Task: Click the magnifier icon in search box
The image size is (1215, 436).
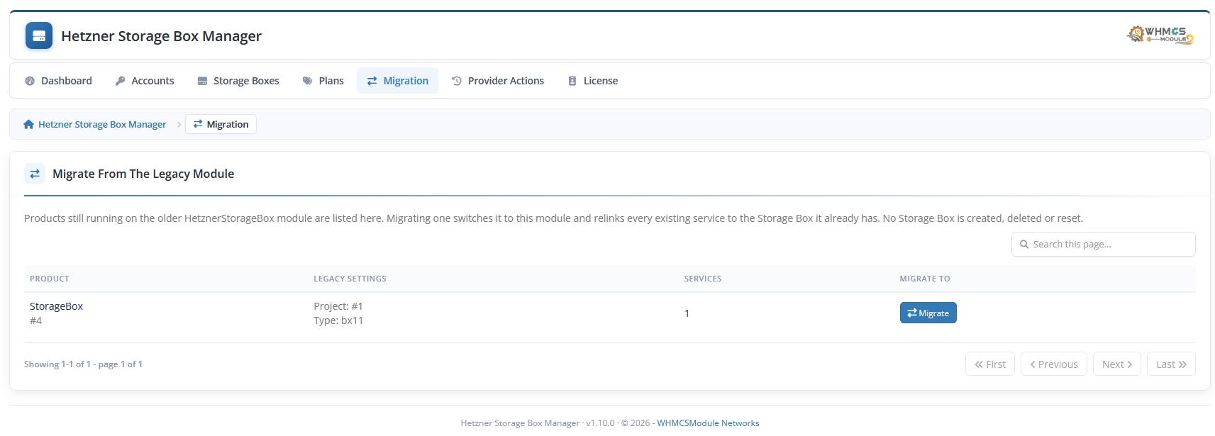Action: coord(1024,244)
